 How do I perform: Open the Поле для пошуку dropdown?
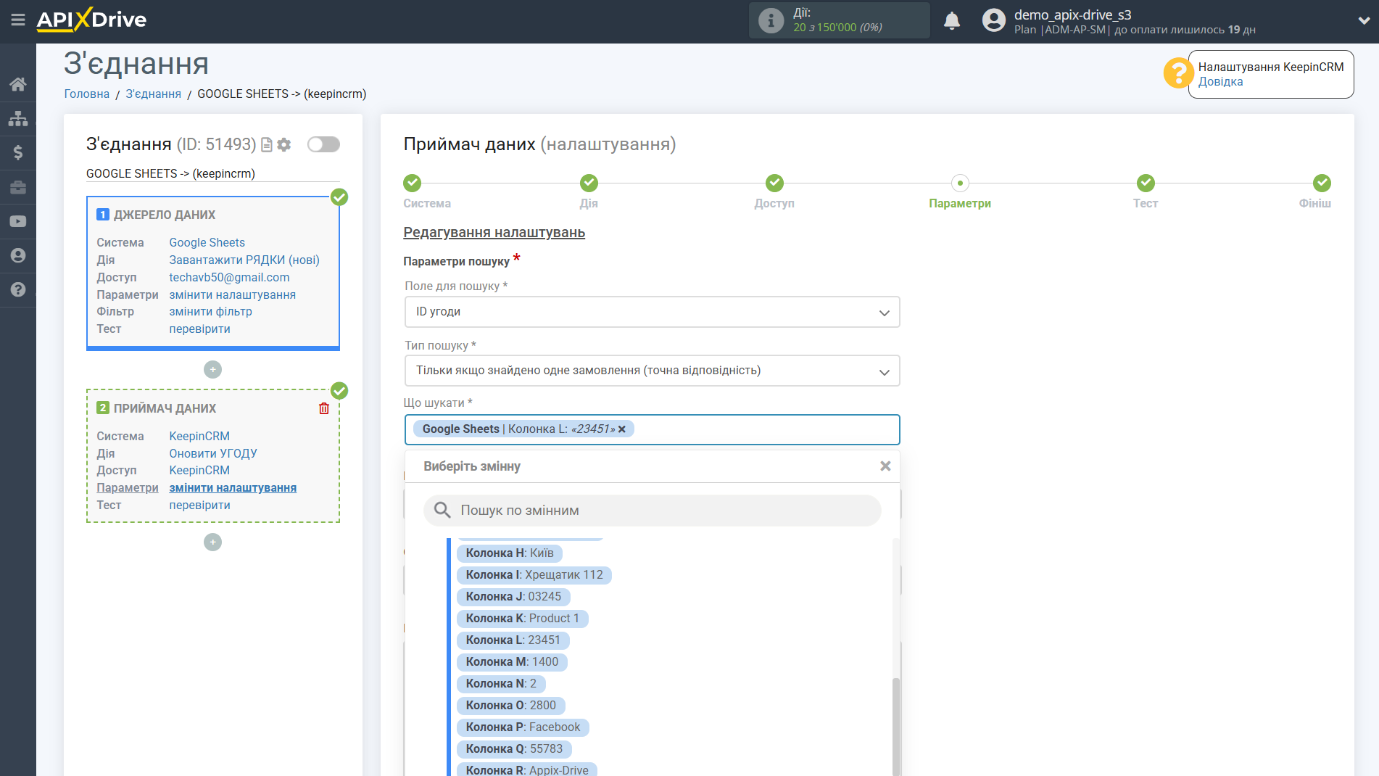pyautogui.click(x=652, y=312)
